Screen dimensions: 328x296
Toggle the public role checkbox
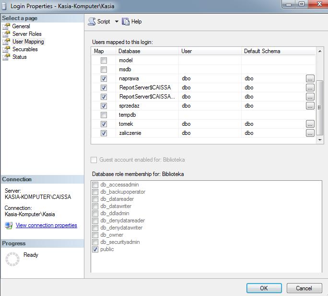click(x=95, y=250)
